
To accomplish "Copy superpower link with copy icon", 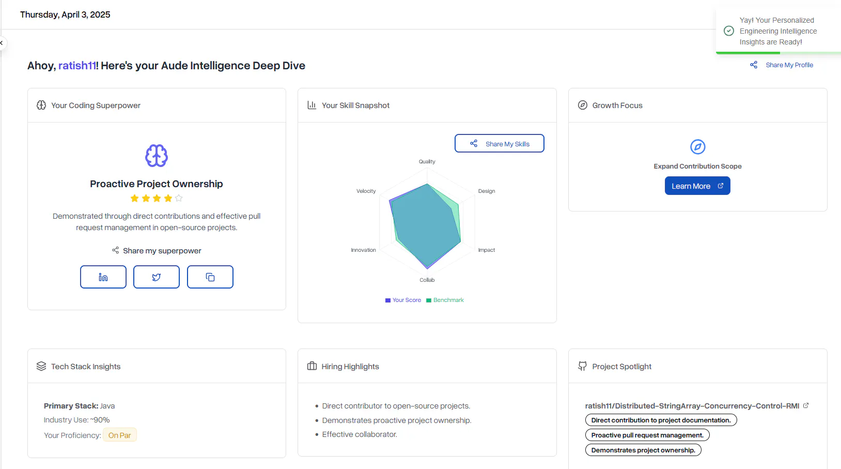I will pos(210,277).
